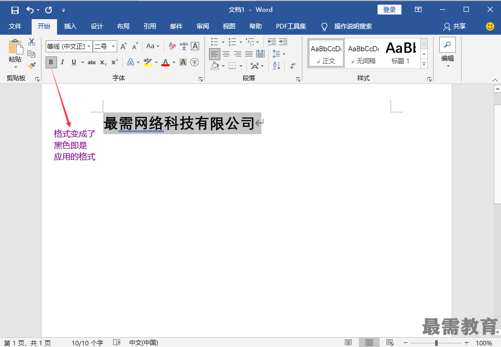The height and width of the screenshot is (347, 501).
Task: Open the search lightbulb (操作说明搜索)
Action: (324, 27)
